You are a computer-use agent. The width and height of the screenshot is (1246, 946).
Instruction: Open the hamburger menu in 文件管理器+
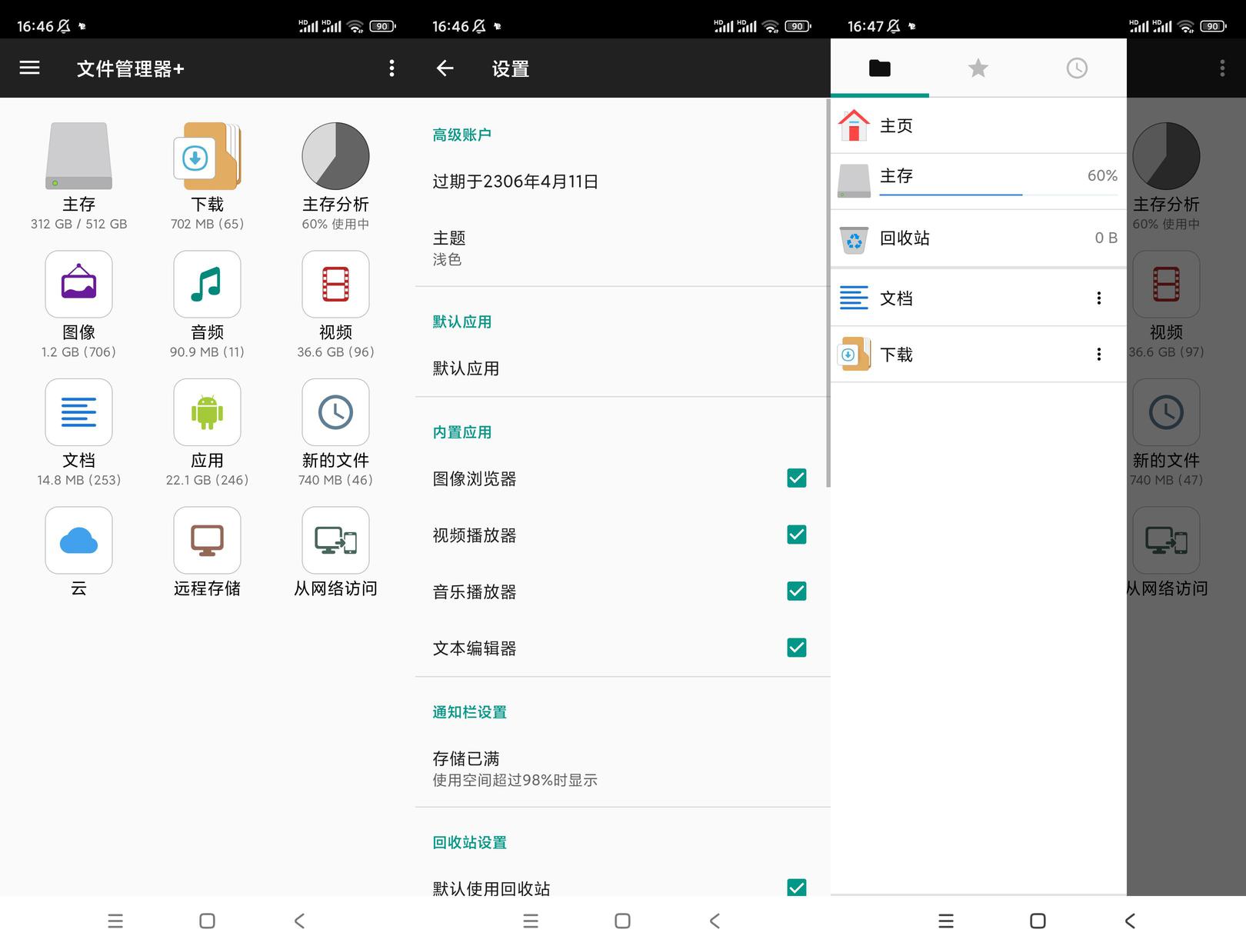[x=29, y=68]
